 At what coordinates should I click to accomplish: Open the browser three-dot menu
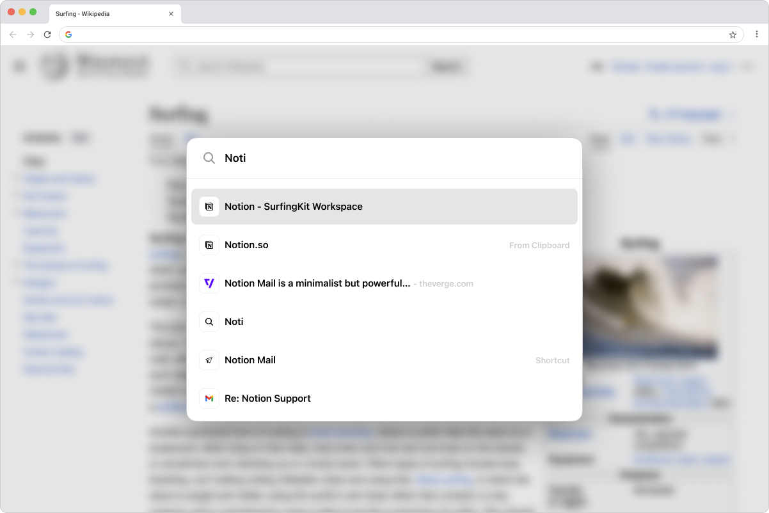click(x=757, y=35)
